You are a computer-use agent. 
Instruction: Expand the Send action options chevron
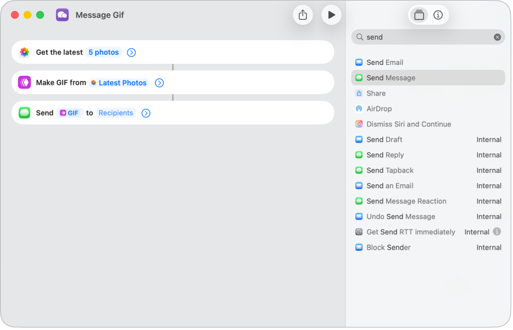[x=146, y=113]
